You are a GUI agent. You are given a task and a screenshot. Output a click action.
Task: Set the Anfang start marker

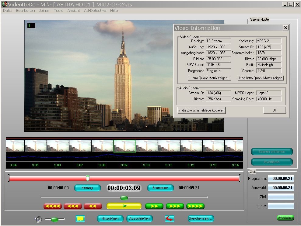(x=87, y=188)
